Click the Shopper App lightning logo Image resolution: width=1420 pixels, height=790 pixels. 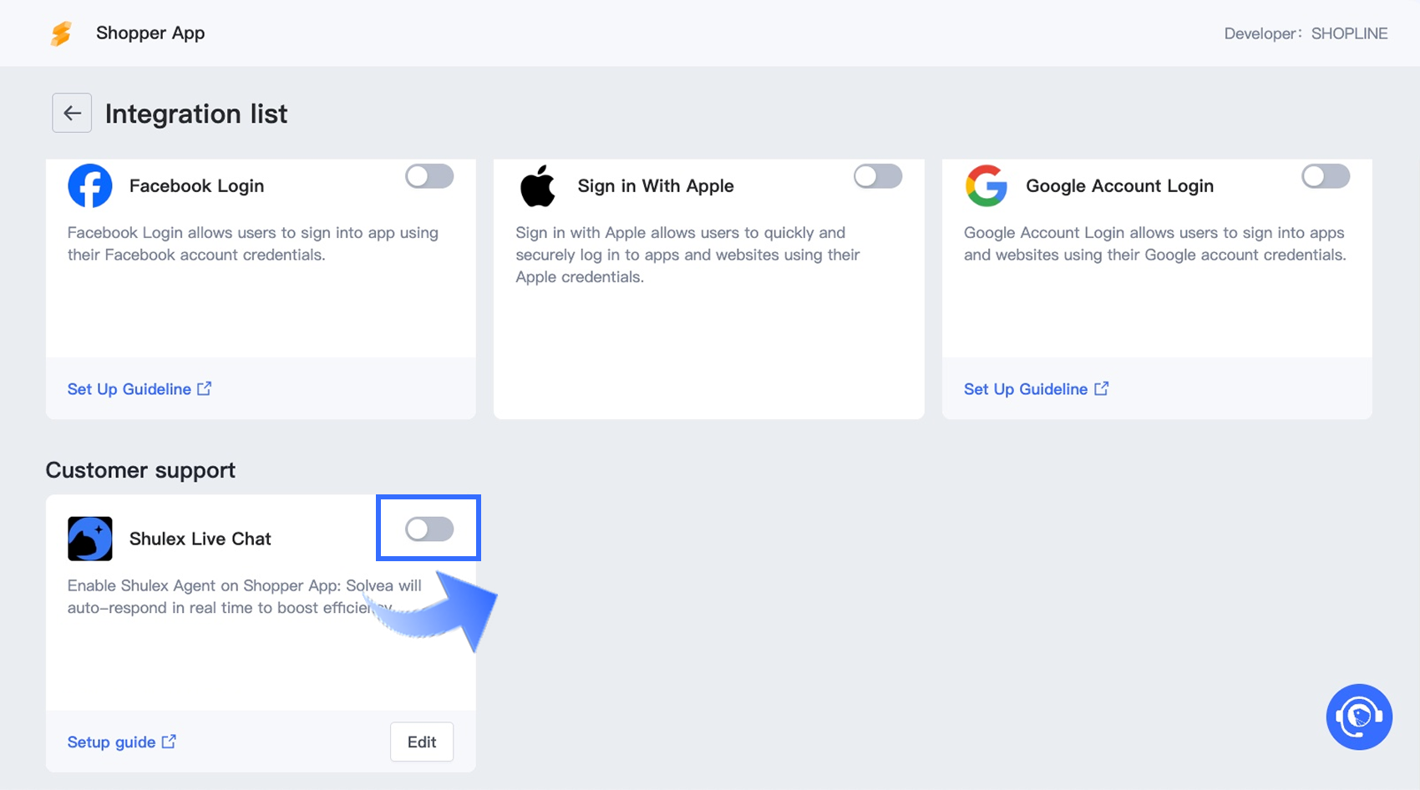point(61,33)
